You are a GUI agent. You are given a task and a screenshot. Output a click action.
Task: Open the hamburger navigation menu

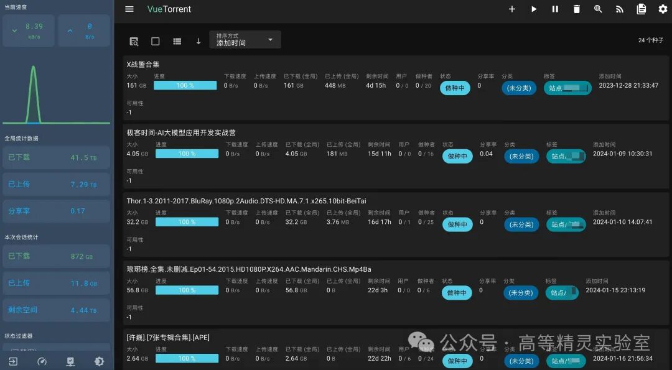(129, 9)
